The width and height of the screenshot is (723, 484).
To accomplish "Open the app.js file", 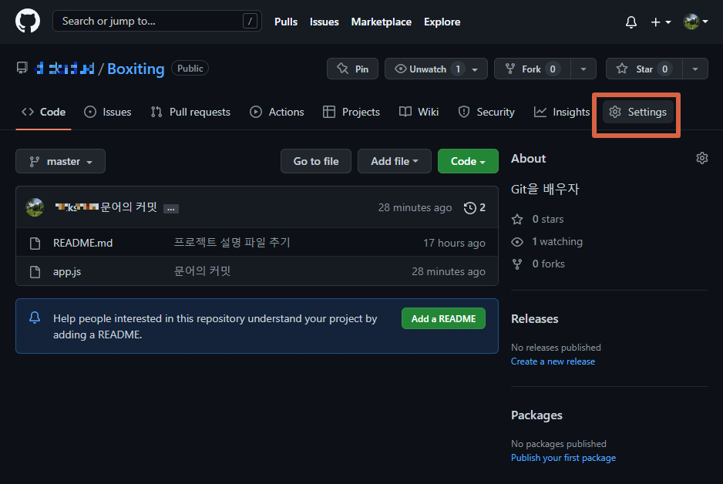I will [x=67, y=271].
